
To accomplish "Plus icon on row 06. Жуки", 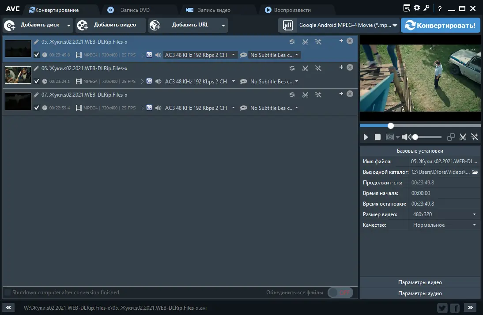I will pyautogui.click(x=341, y=67).
